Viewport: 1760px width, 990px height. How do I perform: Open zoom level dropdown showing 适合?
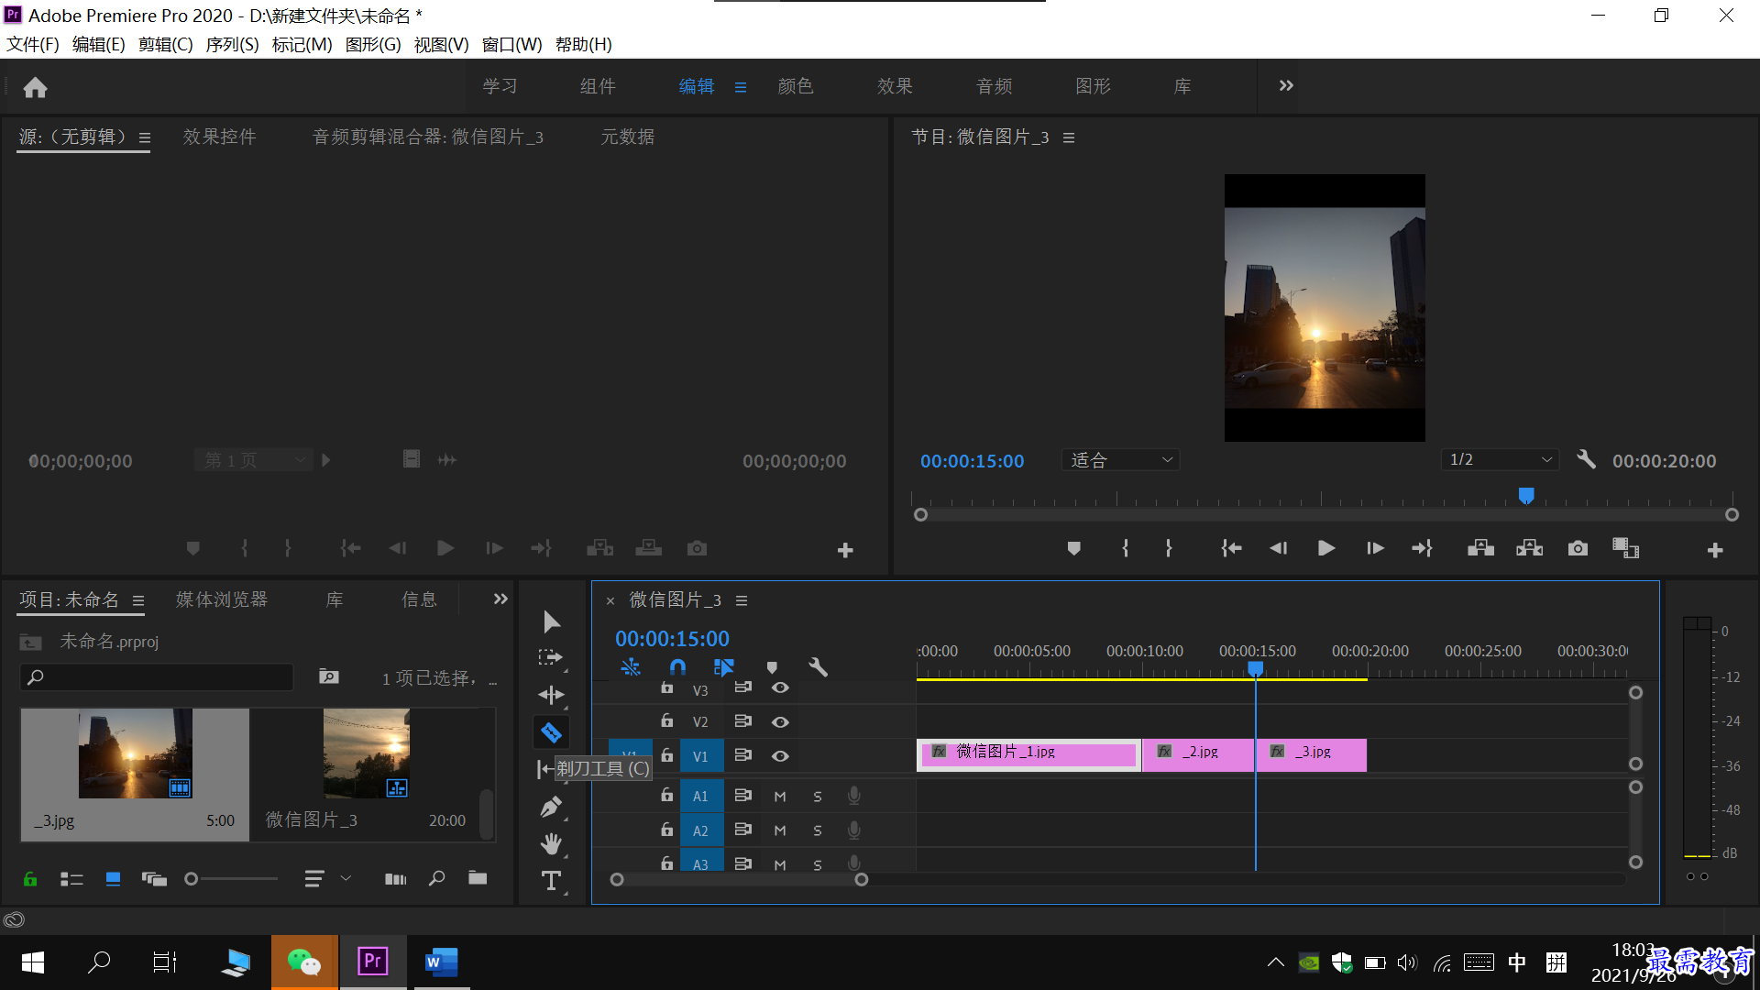tap(1120, 460)
